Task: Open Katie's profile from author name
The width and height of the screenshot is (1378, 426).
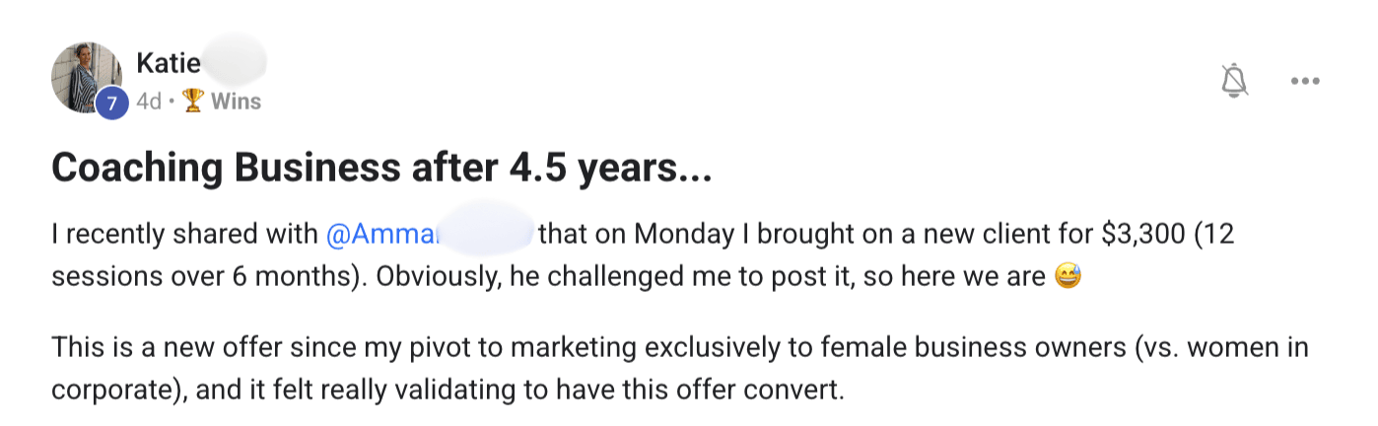Action: [x=169, y=64]
